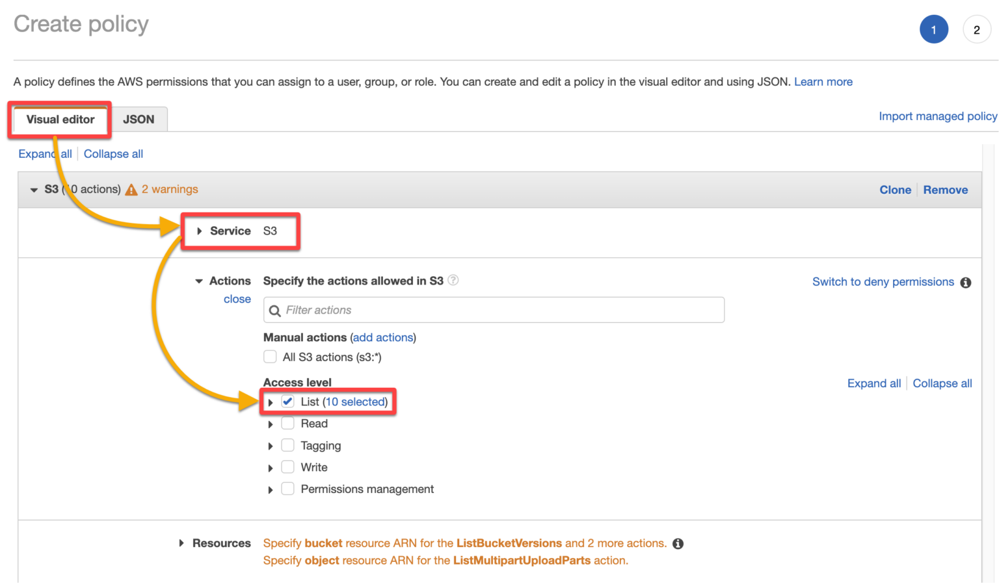Viewport: 999px width, 586px height.
Task: Check All S3 actions checkbox
Action: coord(270,356)
